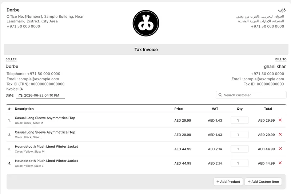
Task: Click the Add Custom Item button
Action: [263, 182]
